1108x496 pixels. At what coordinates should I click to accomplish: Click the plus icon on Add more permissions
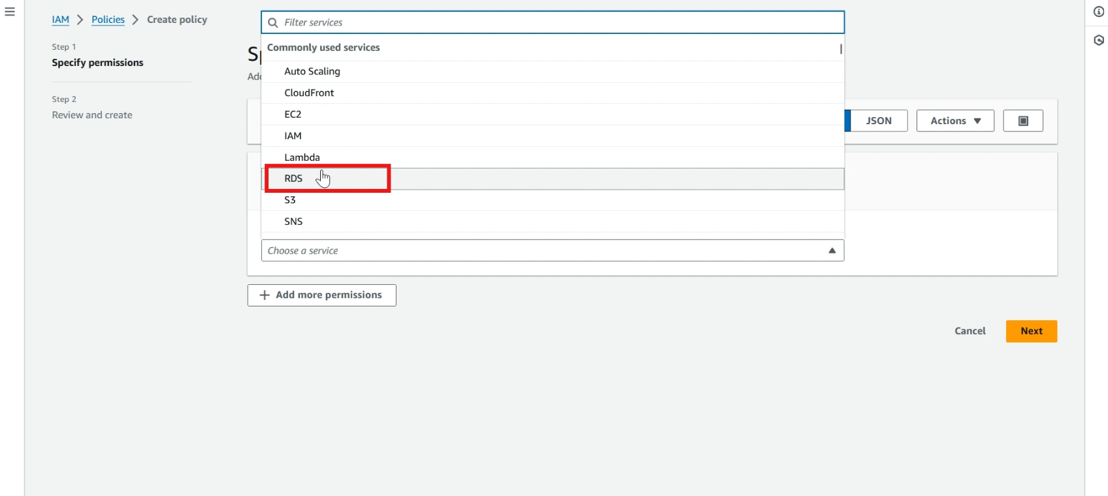coord(265,295)
